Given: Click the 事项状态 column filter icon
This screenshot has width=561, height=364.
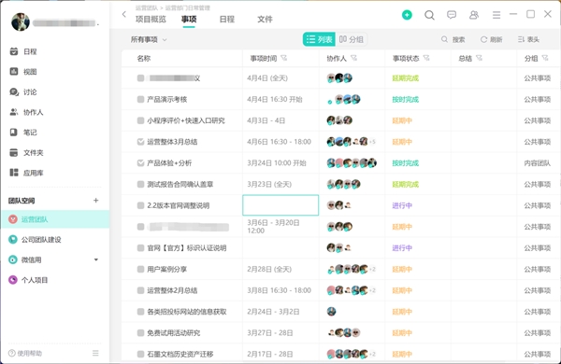Looking at the screenshot, I should click(426, 58).
